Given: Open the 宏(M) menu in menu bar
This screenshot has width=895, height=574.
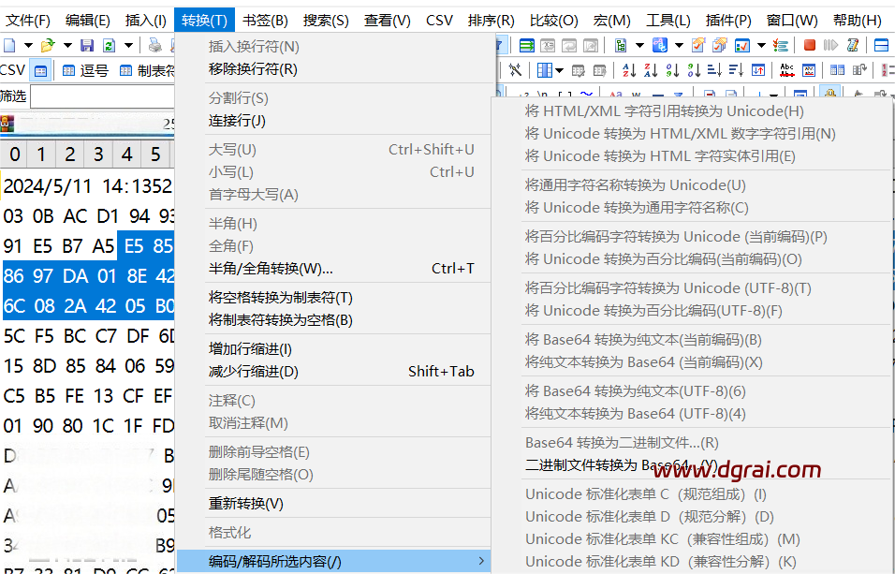Looking at the screenshot, I should click(611, 20).
